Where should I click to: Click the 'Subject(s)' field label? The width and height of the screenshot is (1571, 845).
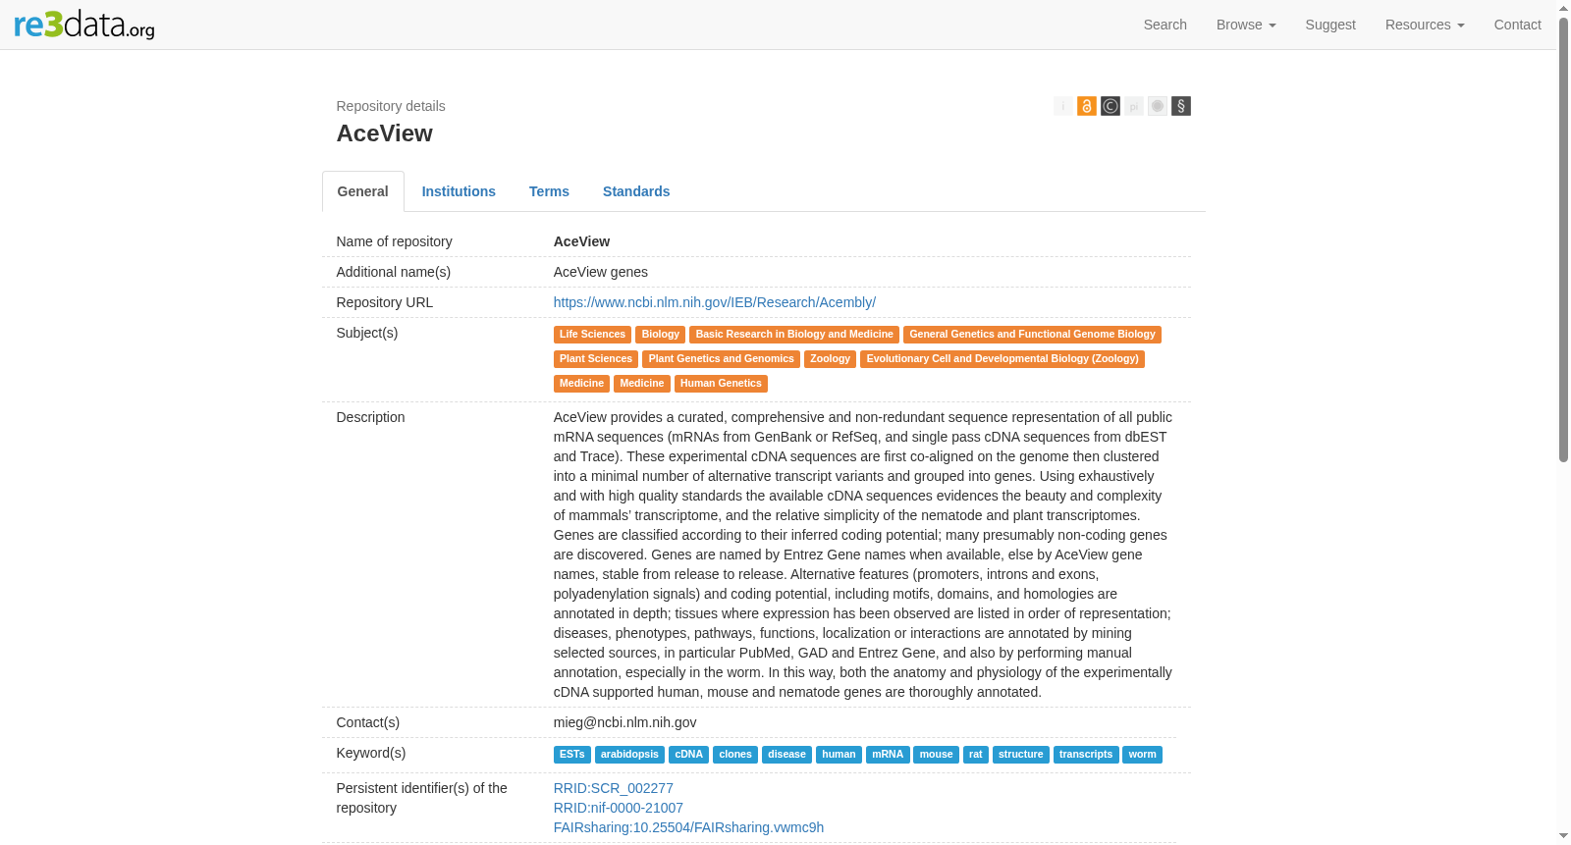[367, 333]
